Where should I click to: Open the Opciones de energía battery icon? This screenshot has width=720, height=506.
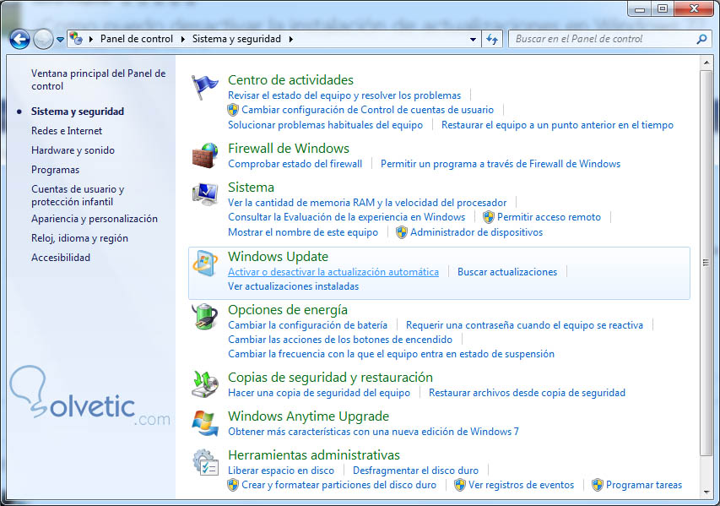(x=205, y=317)
